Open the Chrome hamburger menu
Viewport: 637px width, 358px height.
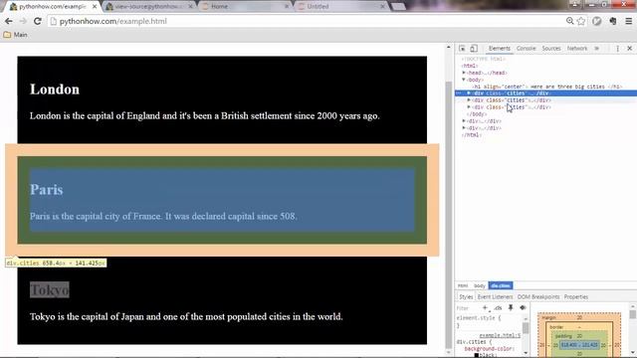628,21
